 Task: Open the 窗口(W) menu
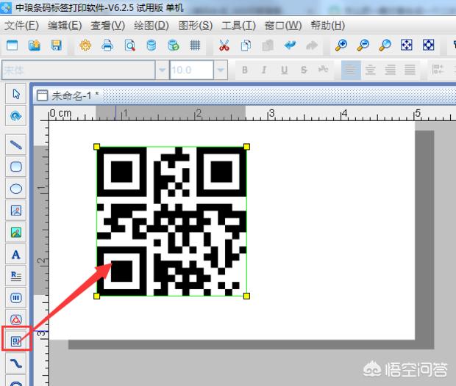coord(283,26)
